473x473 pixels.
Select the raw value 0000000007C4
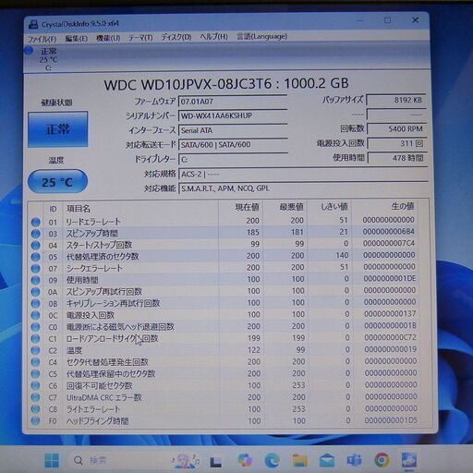[389, 243]
